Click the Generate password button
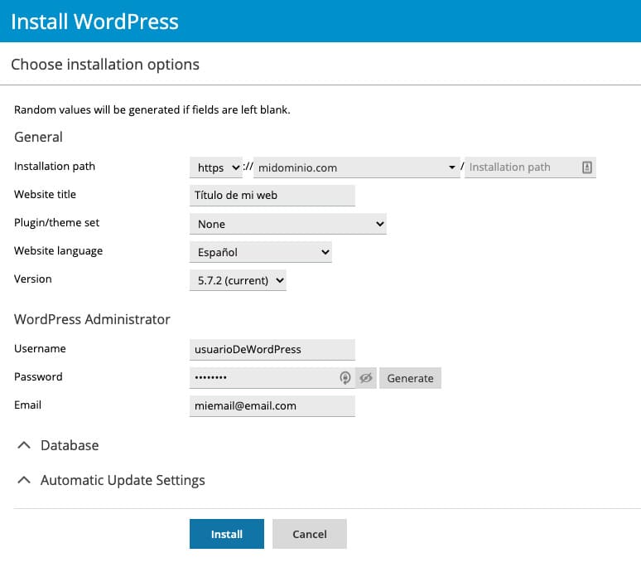641x577 pixels. coord(410,378)
